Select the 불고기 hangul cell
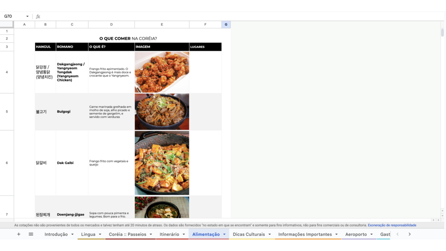This screenshot has height=251, width=446. [x=46, y=112]
